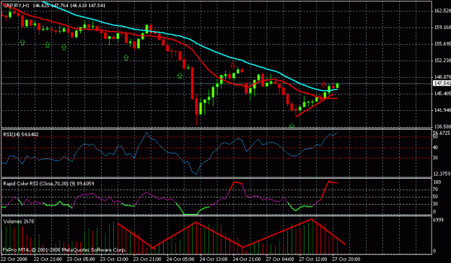This screenshot has height=263, width=451.
Task: Click the 27 Oct 04:00 time label
Action: point(280,259)
